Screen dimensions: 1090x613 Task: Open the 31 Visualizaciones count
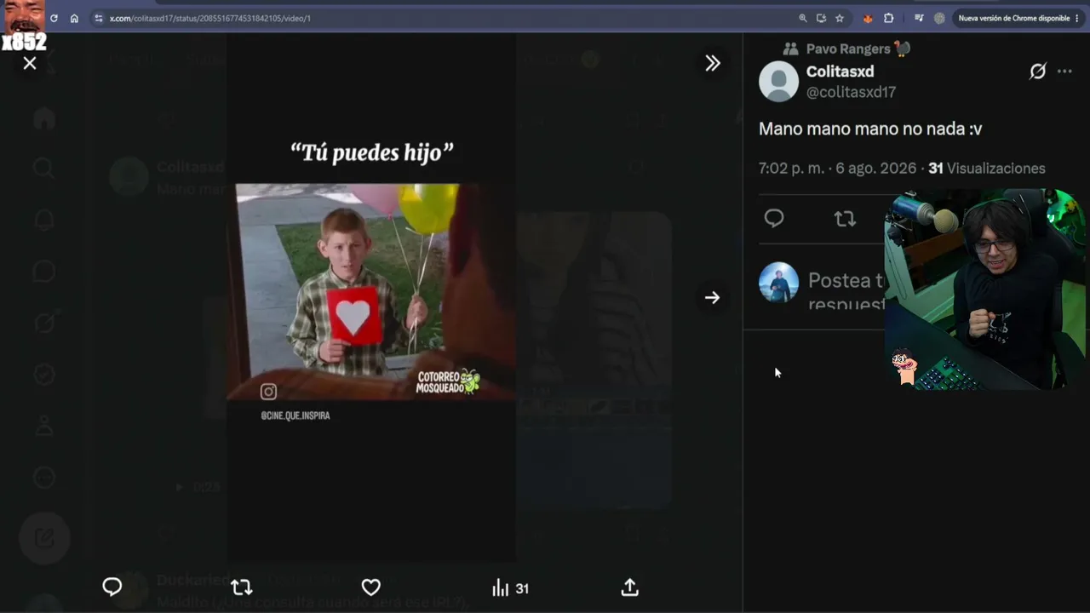pos(986,169)
